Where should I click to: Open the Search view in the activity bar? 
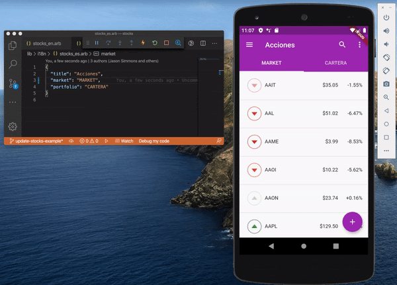tap(13, 64)
